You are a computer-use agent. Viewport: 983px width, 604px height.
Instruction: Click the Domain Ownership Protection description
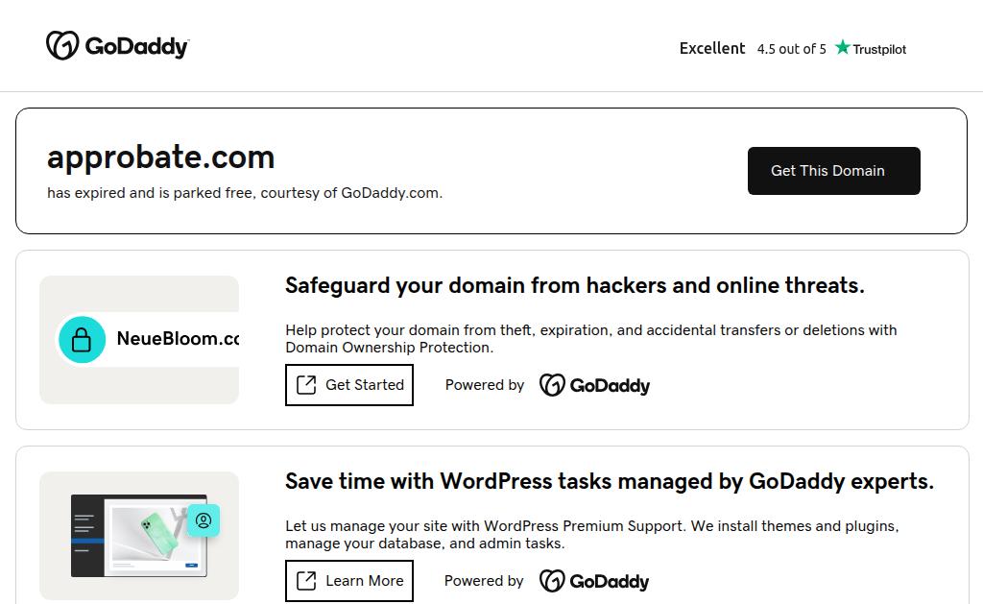click(x=590, y=338)
